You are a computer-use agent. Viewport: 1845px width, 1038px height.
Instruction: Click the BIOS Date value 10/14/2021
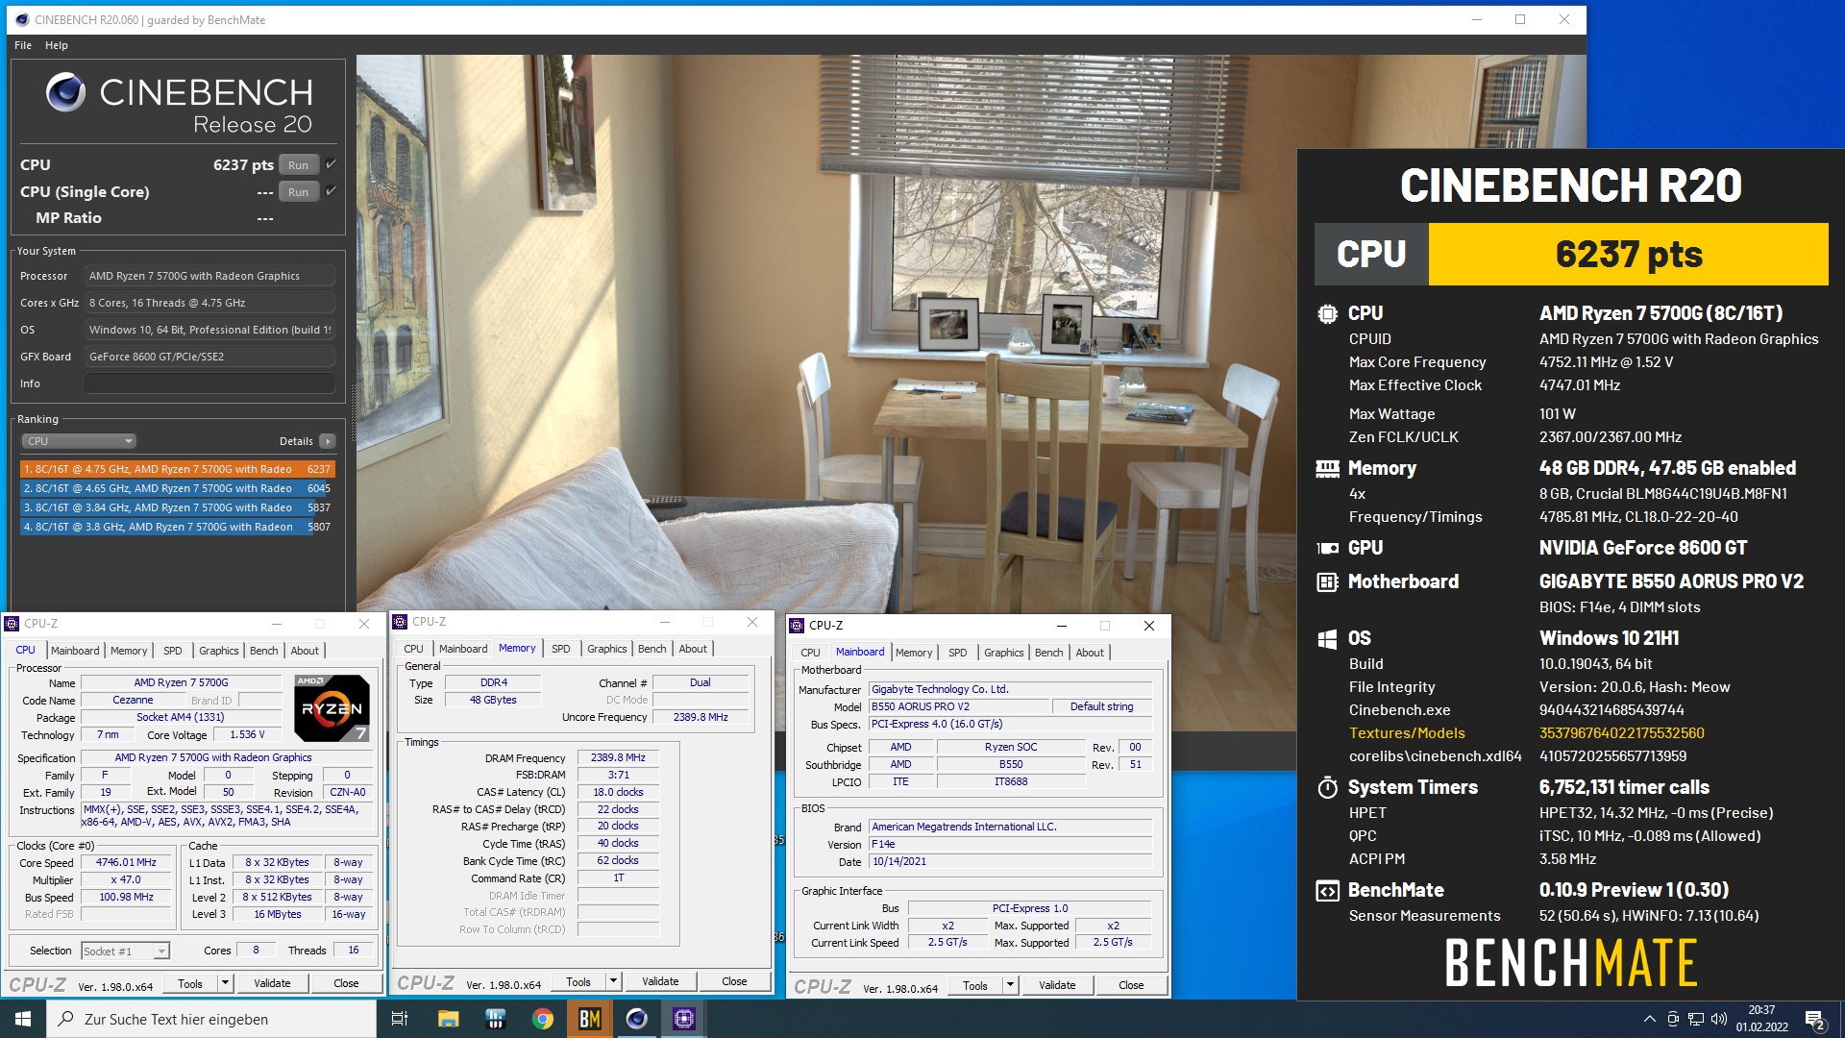[x=1009, y=861]
